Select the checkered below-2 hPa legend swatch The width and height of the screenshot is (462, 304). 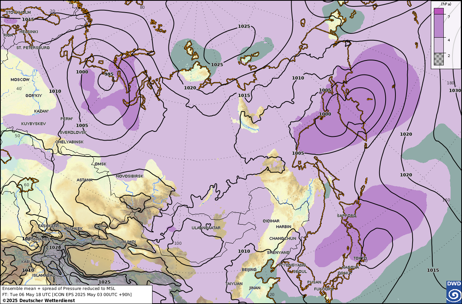[x=439, y=59]
